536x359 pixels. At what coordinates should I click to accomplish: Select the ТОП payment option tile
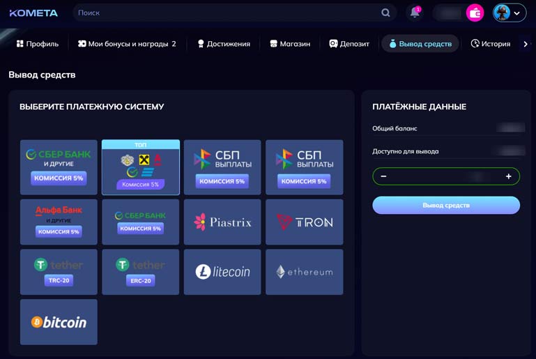141,167
